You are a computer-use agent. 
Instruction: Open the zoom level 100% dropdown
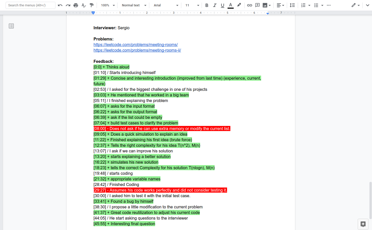tap(108, 5)
